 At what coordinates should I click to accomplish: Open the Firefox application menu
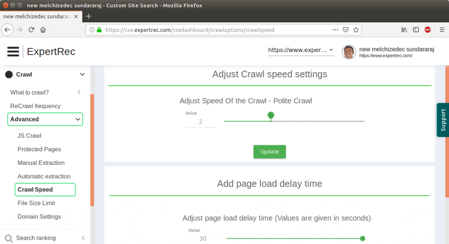pos(442,30)
